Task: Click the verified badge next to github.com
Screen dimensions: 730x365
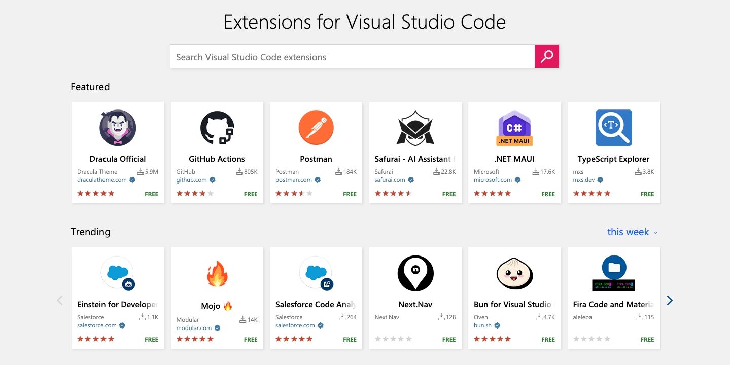Action: point(213,180)
